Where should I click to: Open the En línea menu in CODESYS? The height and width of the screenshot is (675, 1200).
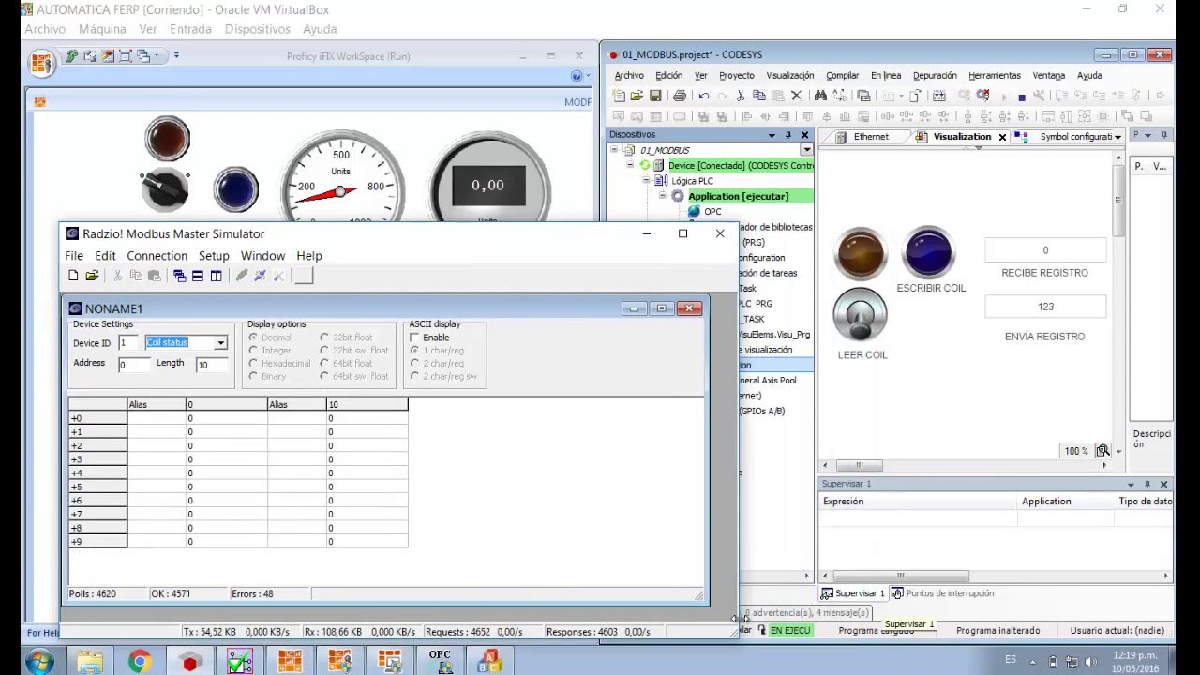[x=886, y=76]
